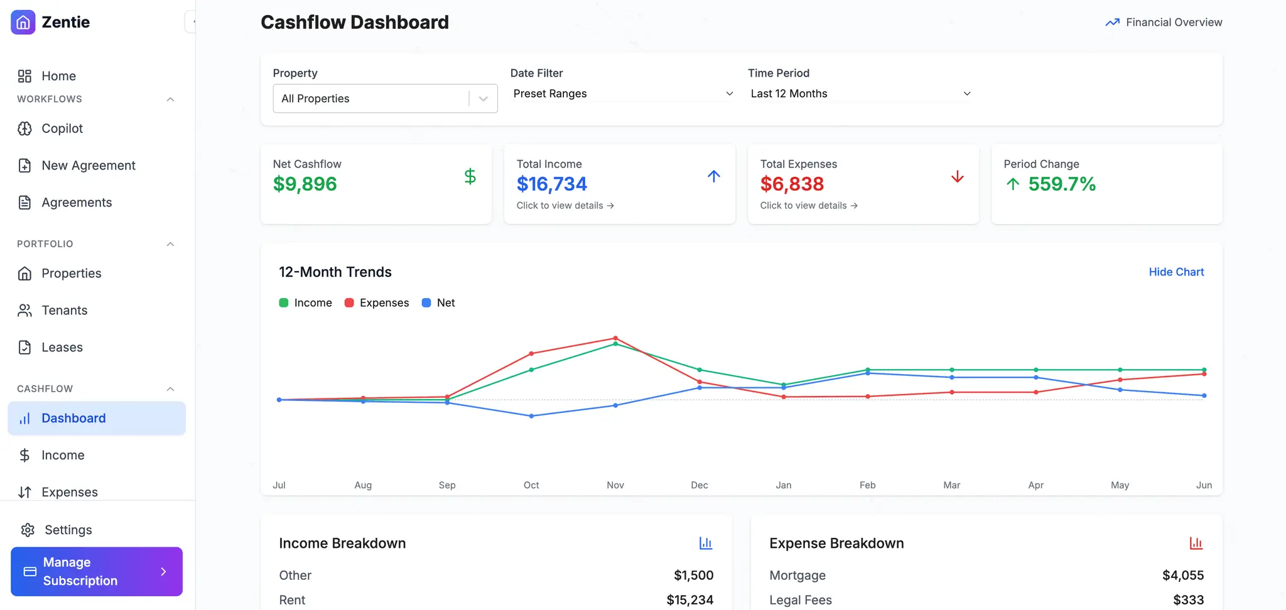
Task: Click the Hide Chart link
Action: coord(1176,272)
